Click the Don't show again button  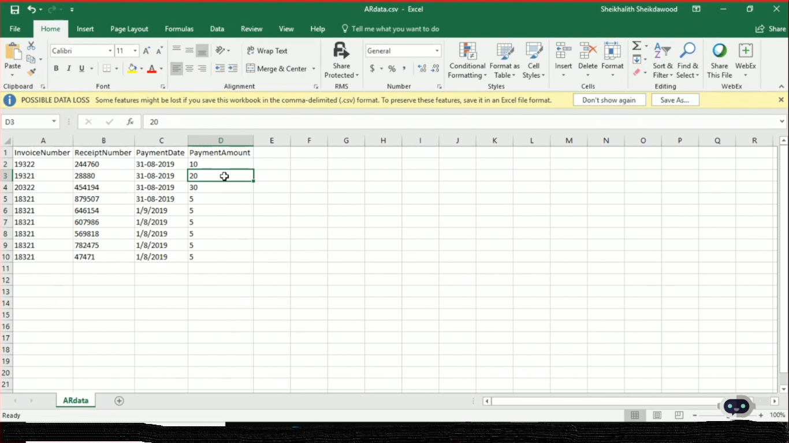point(609,100)
